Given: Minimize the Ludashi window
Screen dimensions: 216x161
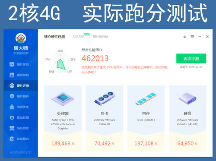Looking at the screenshot, I should (200, 37).
